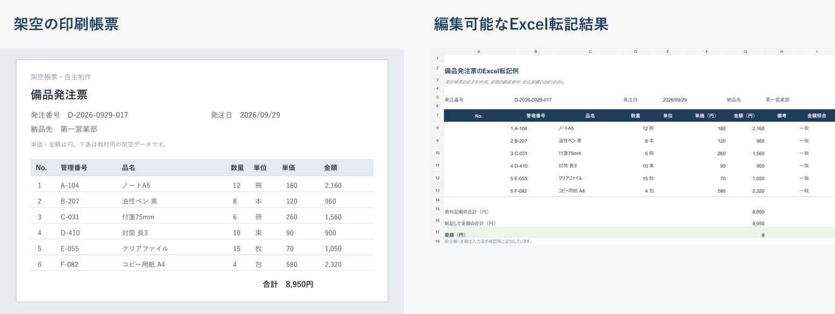The image size is (835, 314).
Task: Click the 架空の印刷帳票 heading
Action: pyautogui.click(x=66, y=24)
